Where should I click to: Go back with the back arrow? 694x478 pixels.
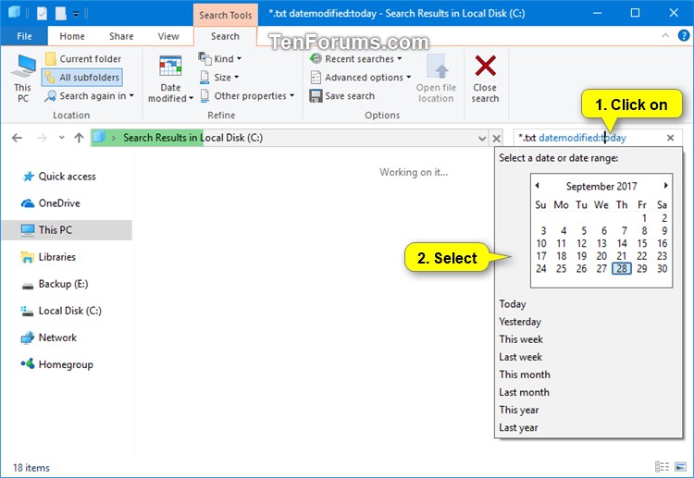click(x=17, y=138)
